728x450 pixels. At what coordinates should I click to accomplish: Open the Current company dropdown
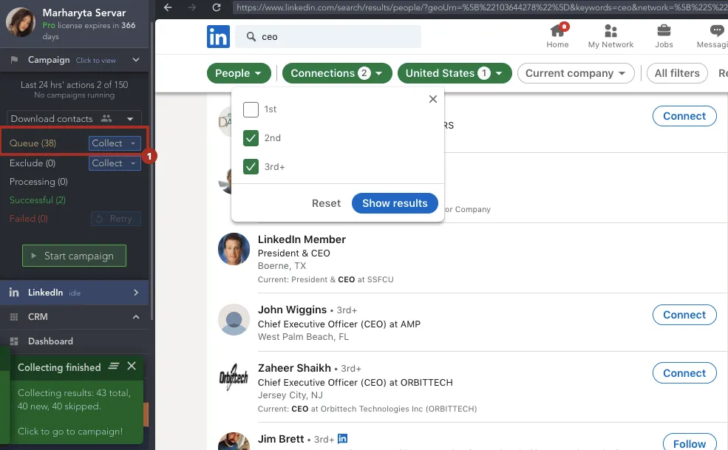[x=576, y=73]
